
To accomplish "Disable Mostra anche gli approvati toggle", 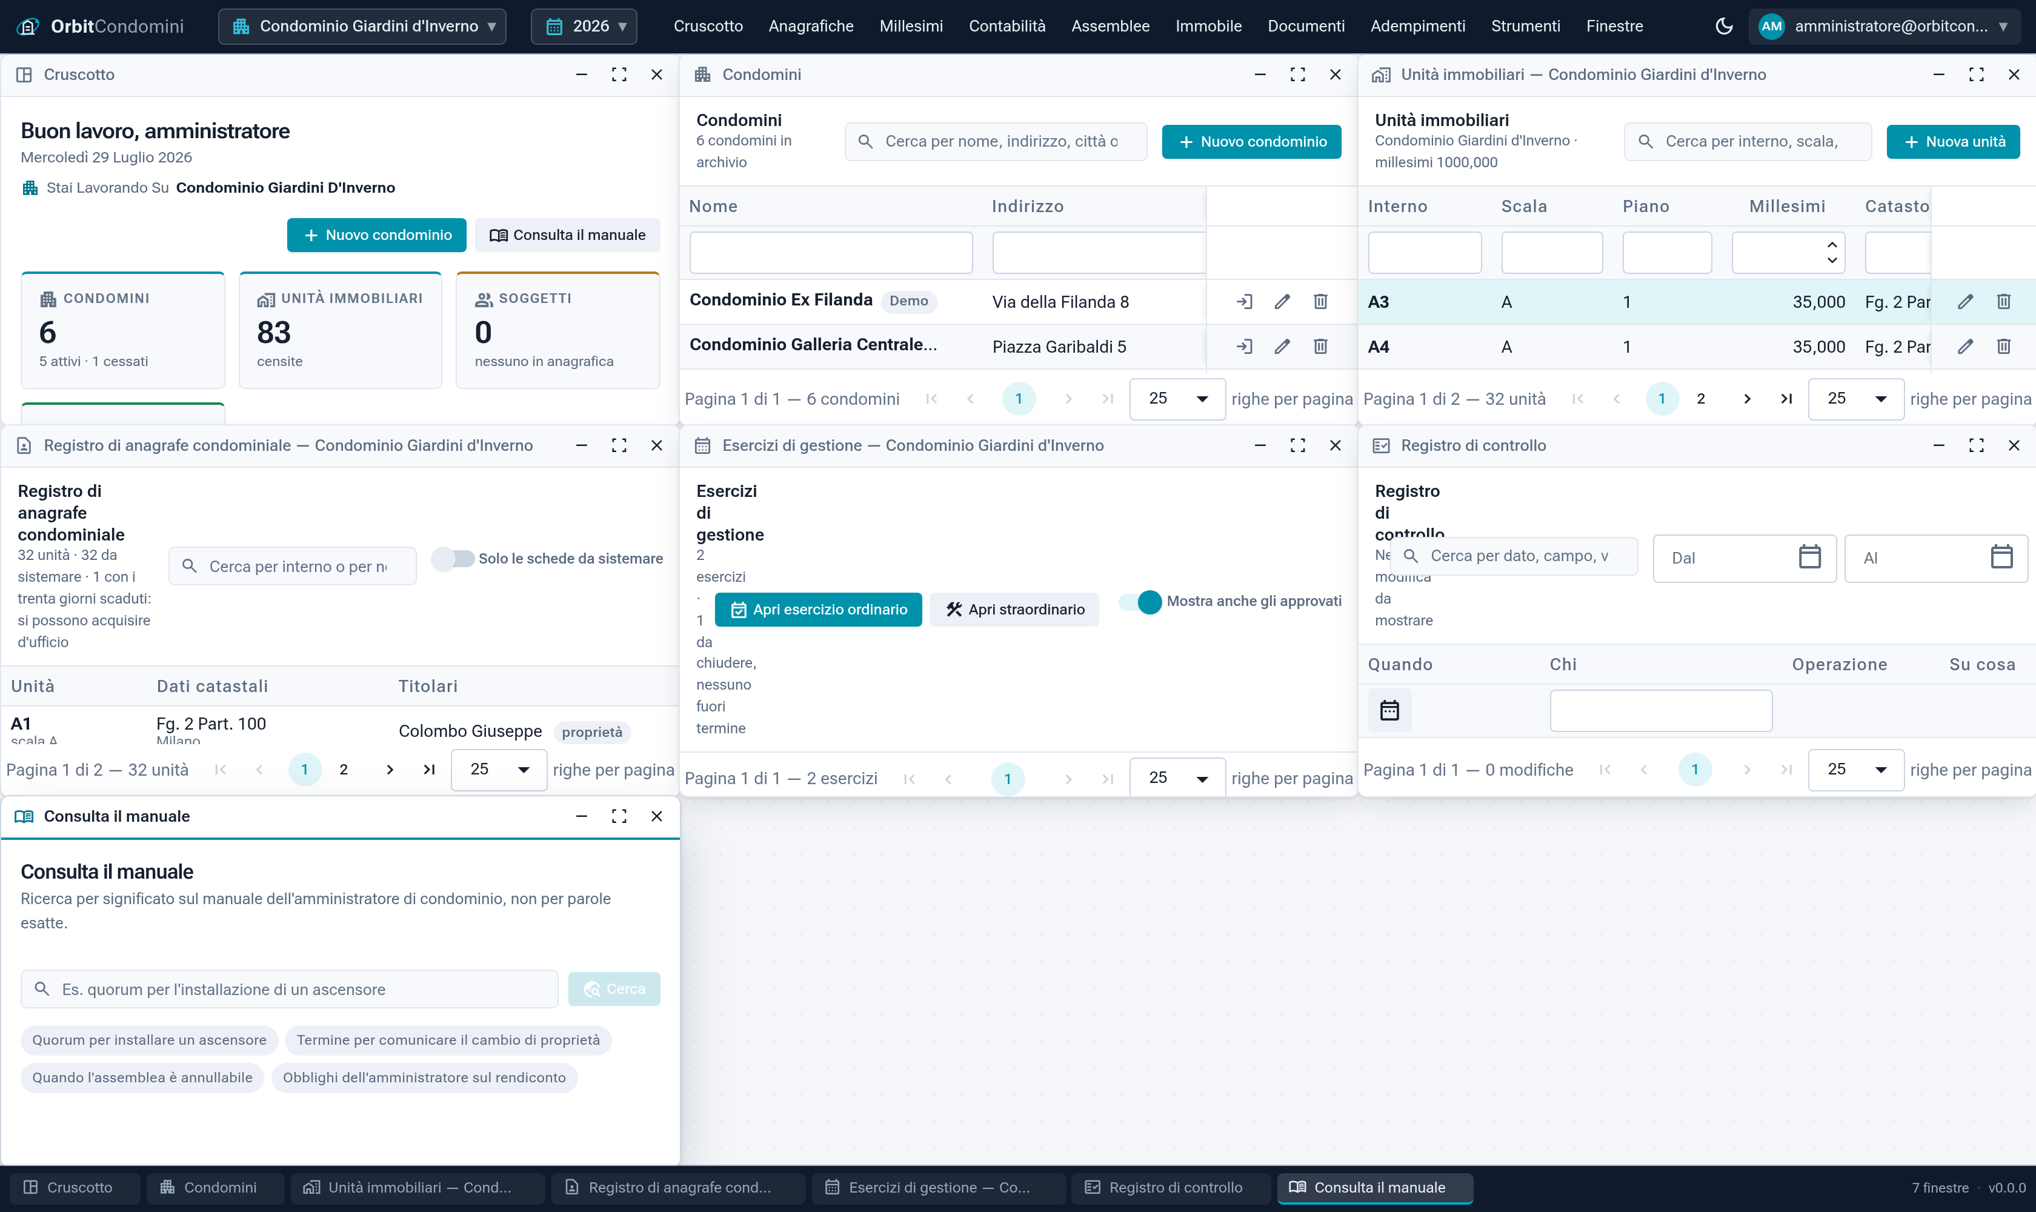I will pyautogui.click(x=1140, y=602).
